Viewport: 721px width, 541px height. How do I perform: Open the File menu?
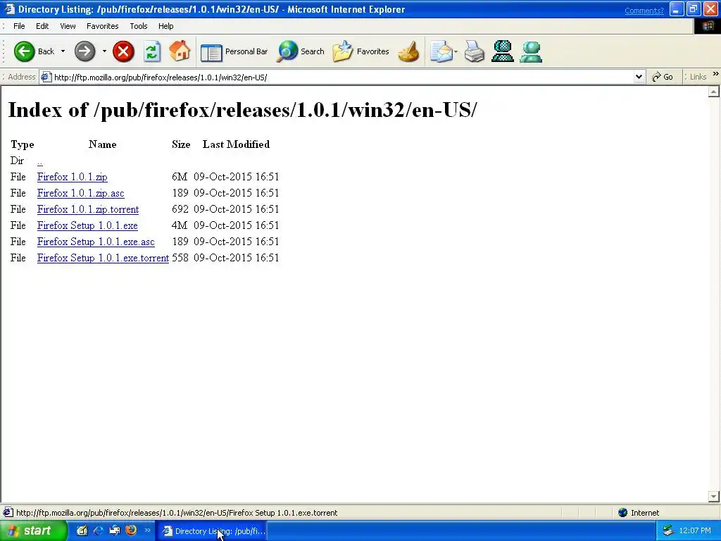coord(19,26)
